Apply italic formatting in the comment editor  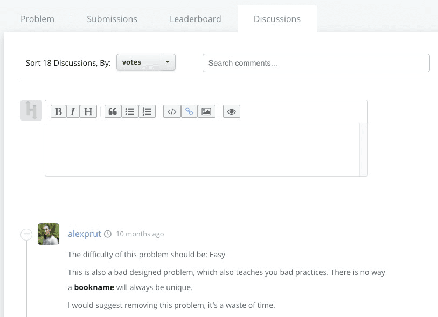[73, 111]
